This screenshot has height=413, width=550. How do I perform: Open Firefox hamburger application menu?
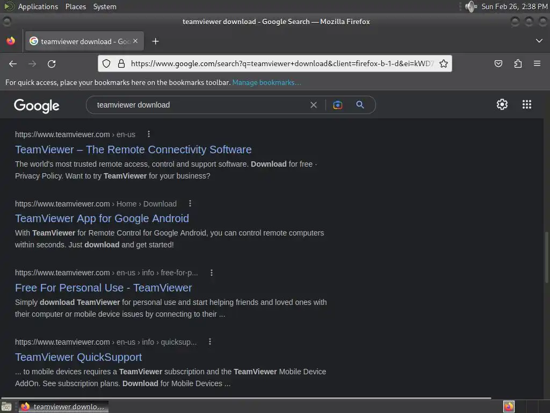click(x=537, y=63)
